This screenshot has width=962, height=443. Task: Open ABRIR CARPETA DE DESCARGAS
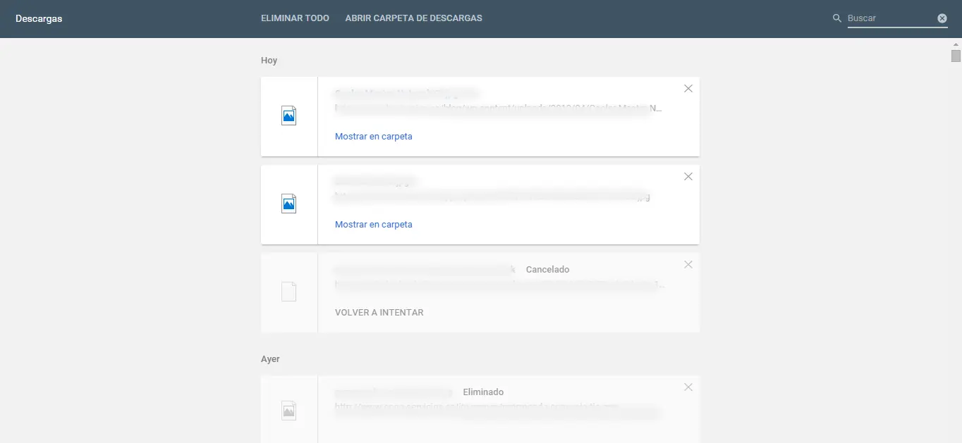pos(413,18)
